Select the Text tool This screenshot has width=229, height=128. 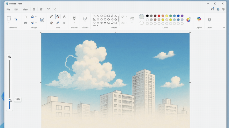point(64,16)
